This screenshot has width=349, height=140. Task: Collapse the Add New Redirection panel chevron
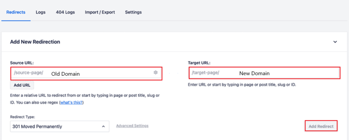[x=335, y=42]
